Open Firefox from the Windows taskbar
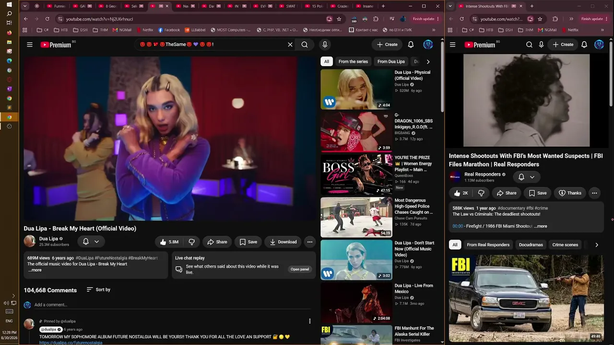 9,33
